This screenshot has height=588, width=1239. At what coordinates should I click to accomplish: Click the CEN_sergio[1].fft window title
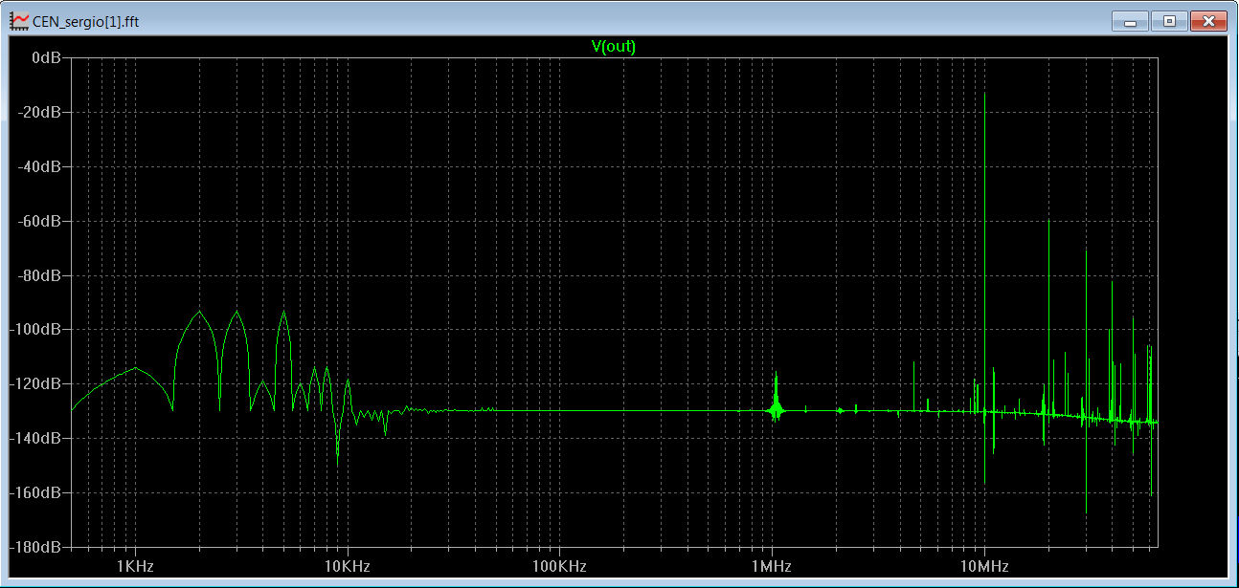(85, 21)
